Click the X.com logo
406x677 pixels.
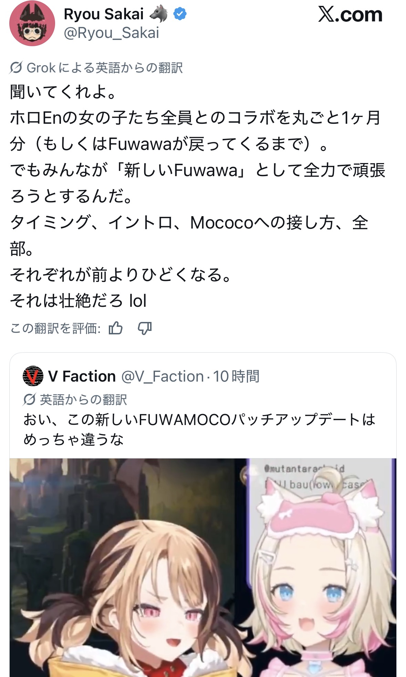[350, 14]
